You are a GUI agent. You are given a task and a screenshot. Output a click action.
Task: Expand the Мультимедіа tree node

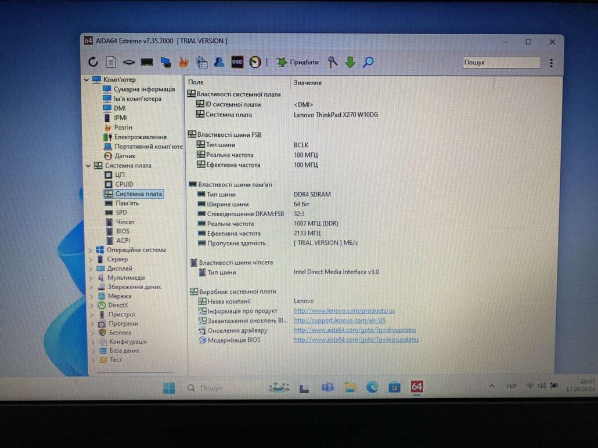click(91, 278)
